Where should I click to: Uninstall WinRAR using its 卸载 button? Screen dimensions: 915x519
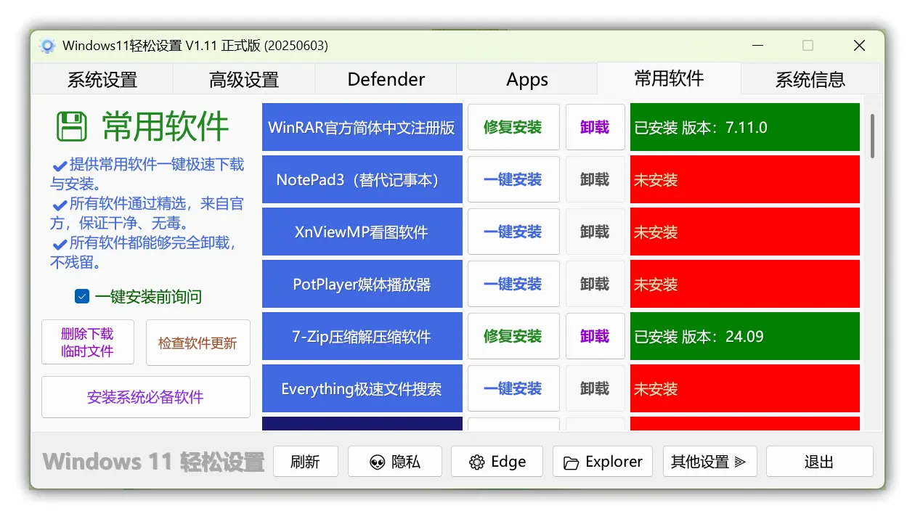click(595, 127)
